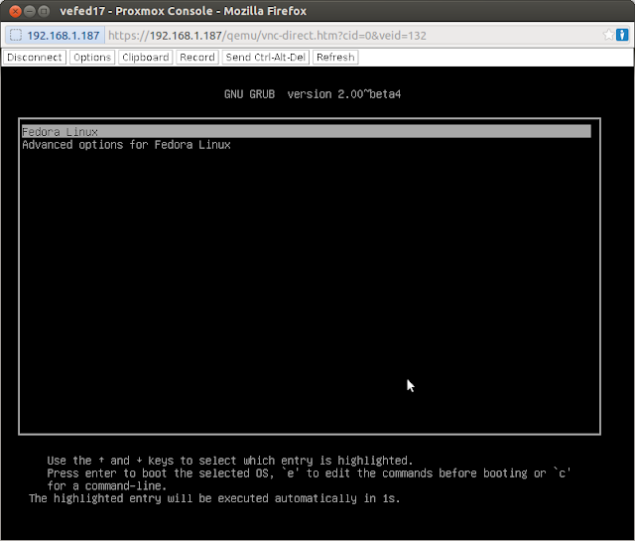This screenshot has width=635, height=541.
Task: Click the Send Ctrl-Alt-Del button
Action: tap(266, 58)
